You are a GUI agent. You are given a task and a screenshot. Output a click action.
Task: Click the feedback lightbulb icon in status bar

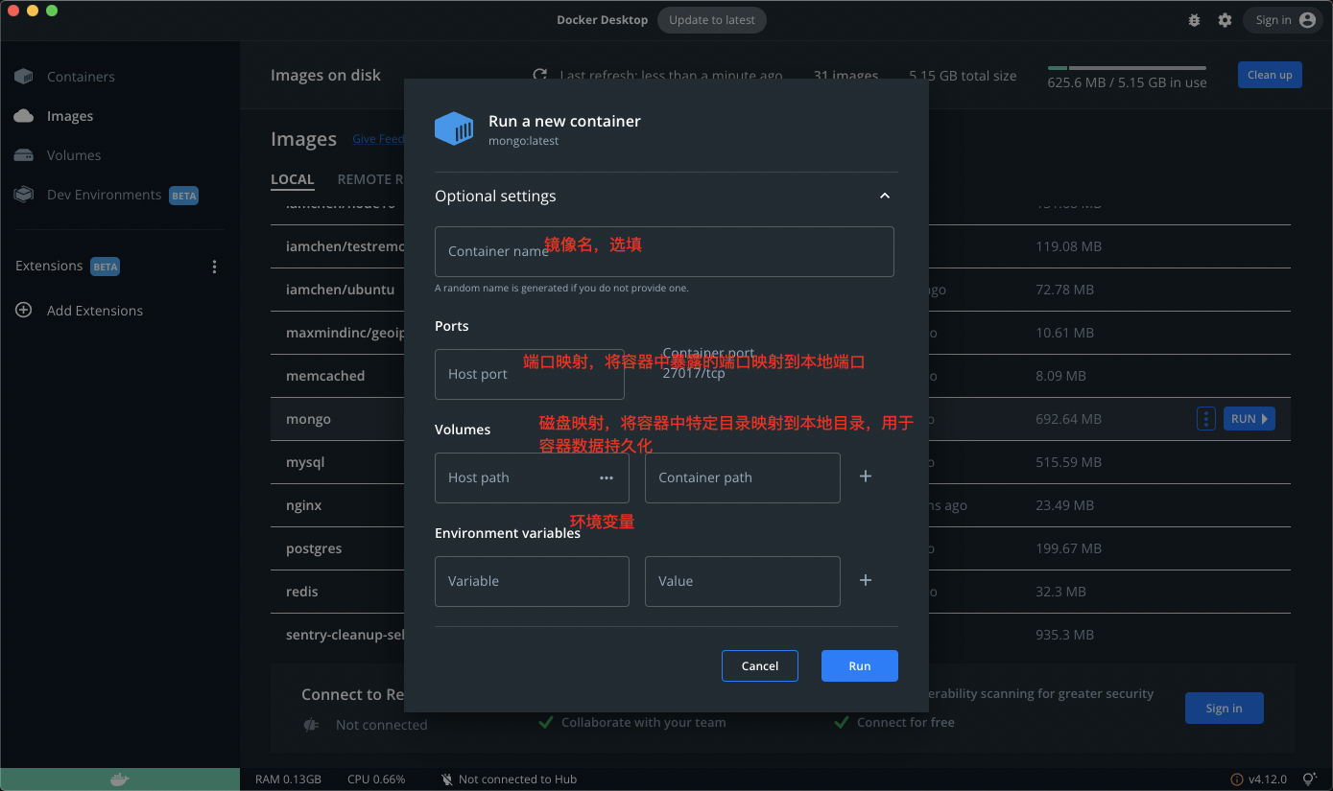pyautogui.click(x=1310, y=779)
